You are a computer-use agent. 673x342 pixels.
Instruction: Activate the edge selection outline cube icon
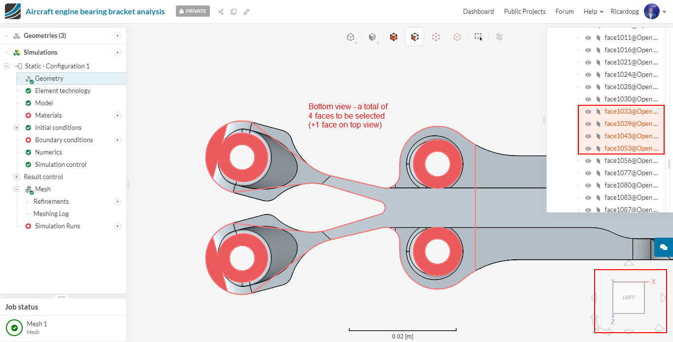(457, 37)
